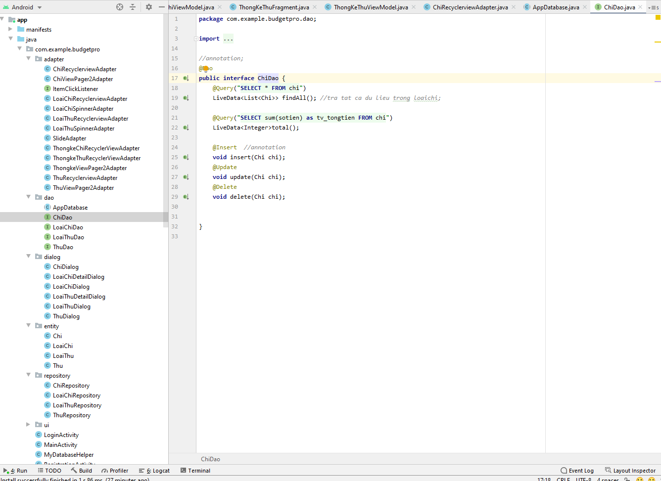Open the Event Log
This screenshot has width=661, height=481.
pos(577,471)
